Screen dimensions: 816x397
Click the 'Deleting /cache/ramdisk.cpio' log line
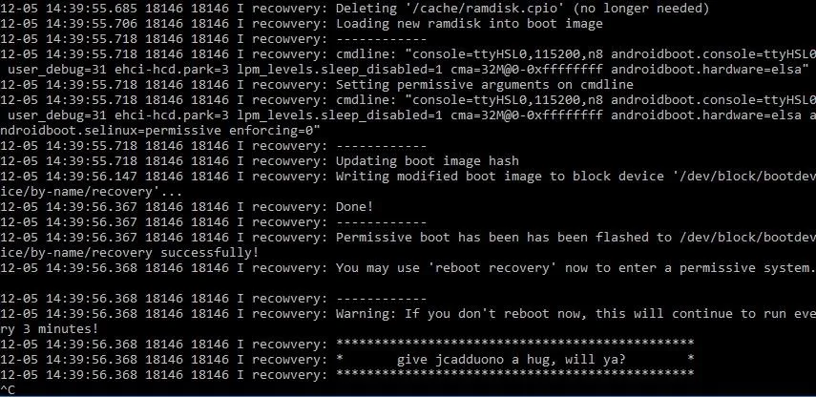pyautogui.click(x=355, y=9)
